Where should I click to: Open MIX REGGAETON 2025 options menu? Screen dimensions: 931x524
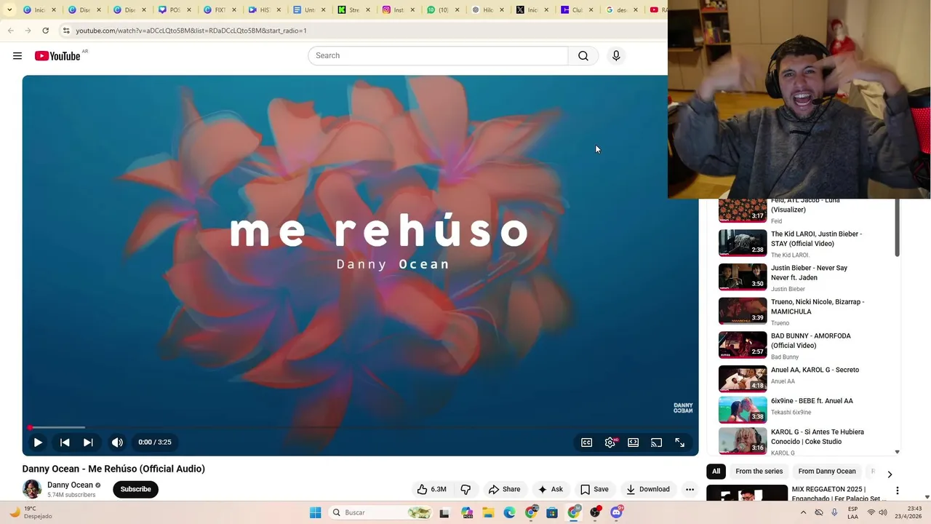[898, 491]
